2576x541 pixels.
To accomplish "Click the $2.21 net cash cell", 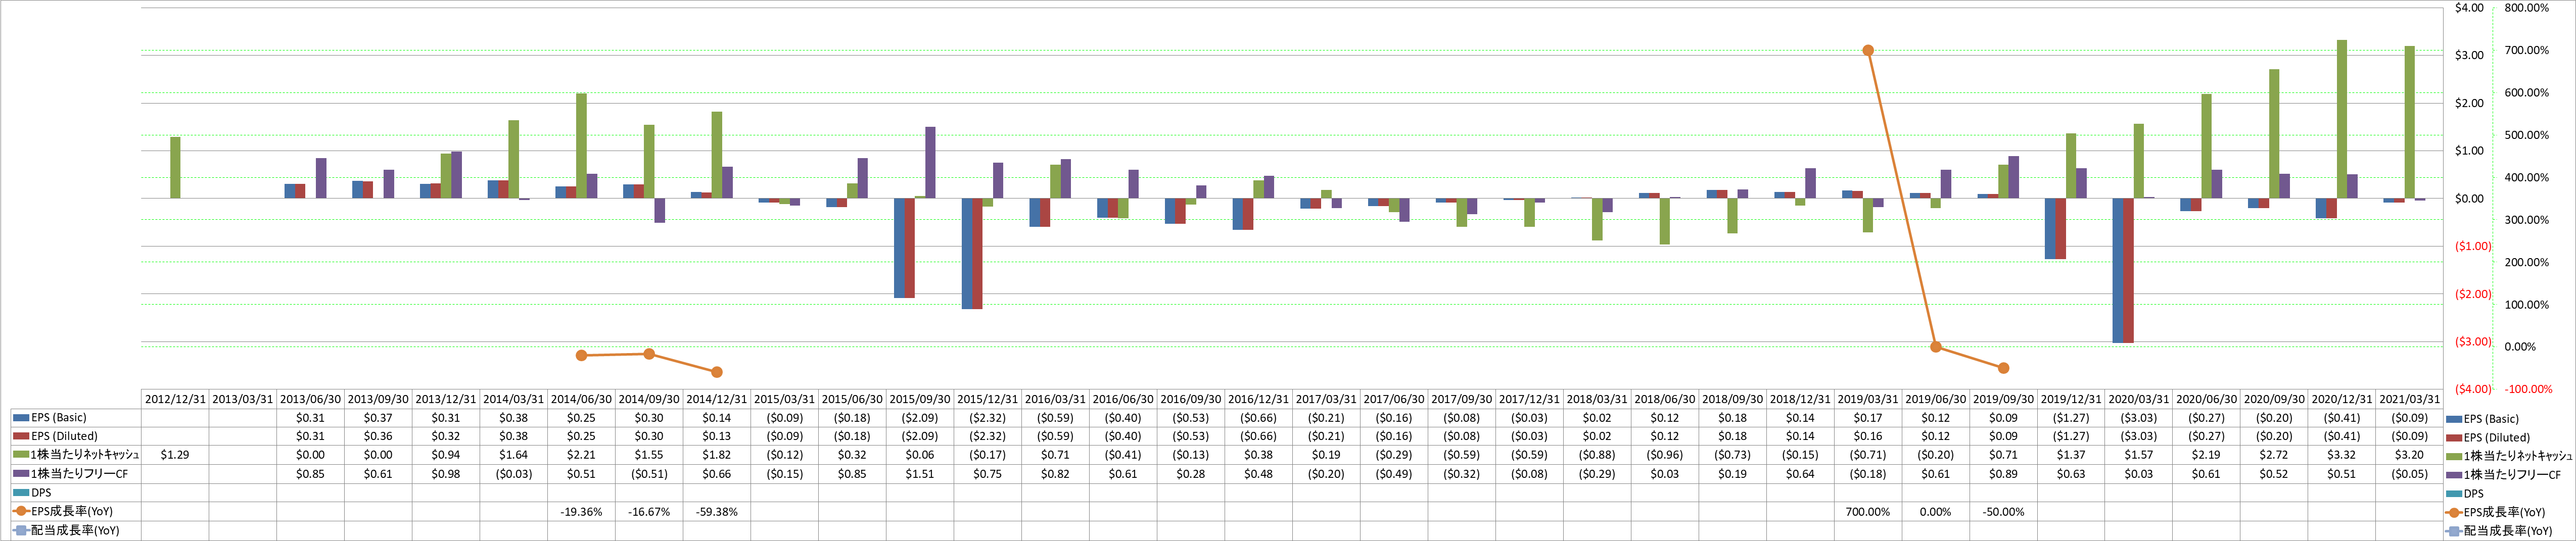I will [581, 455].
